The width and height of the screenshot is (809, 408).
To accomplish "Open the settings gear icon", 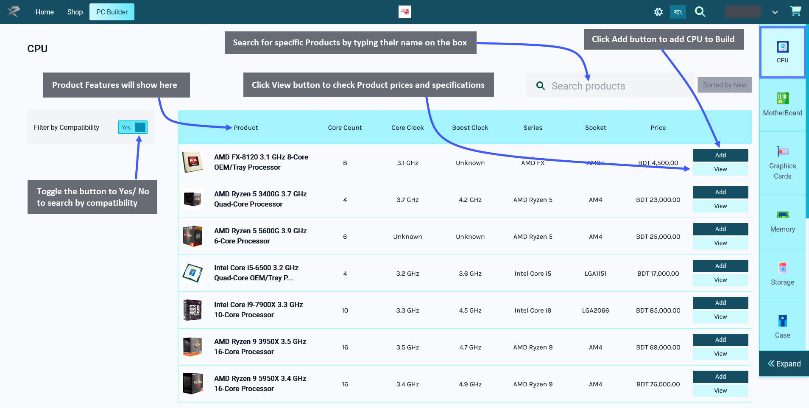I will (658, 12).
